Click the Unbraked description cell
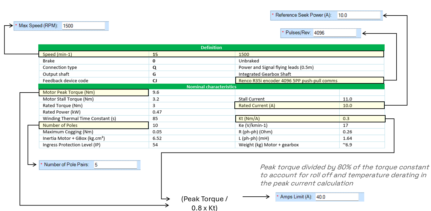431x211 pixels. pos(249,61)
